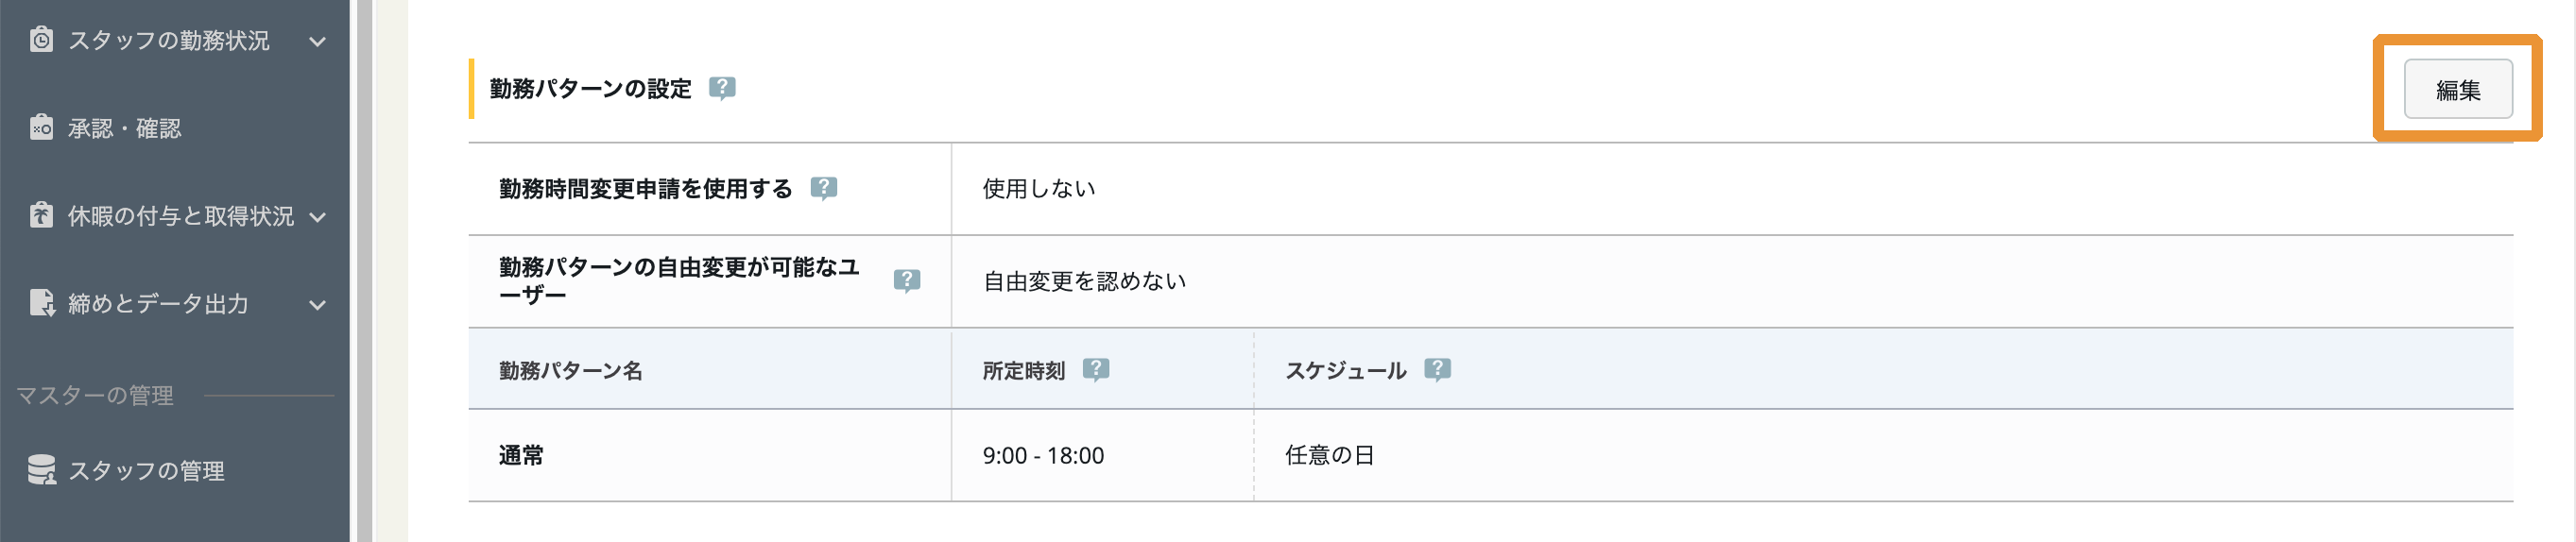Screen dimensions: 2576x542
Task: Show help for 勤務パターンの自由変更が可能なユーザー
Action: (x=907, y=281)
